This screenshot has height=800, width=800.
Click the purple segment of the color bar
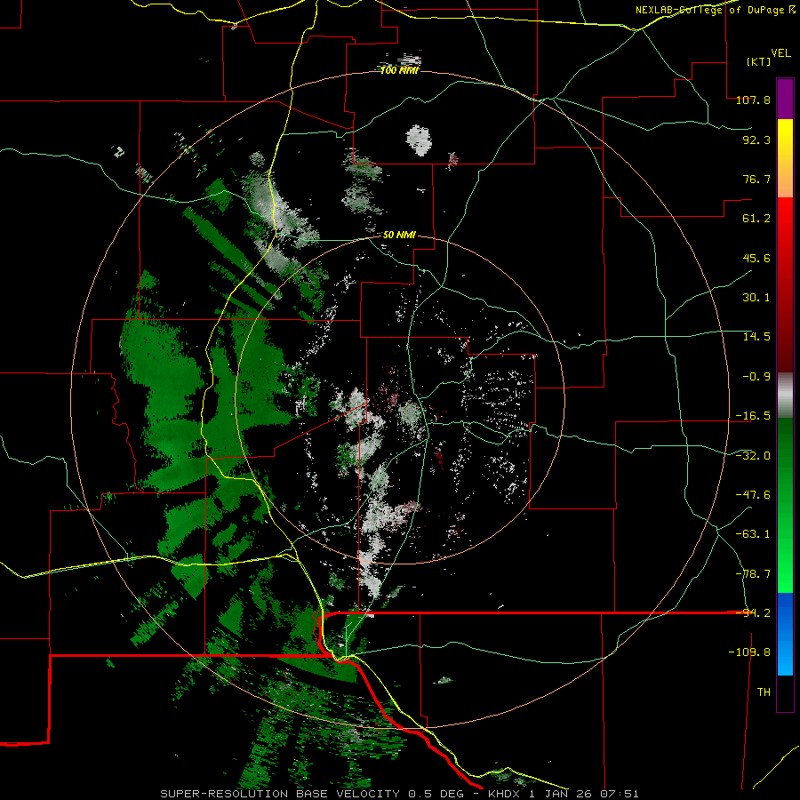pyautogui.click(x=785, y=99)
